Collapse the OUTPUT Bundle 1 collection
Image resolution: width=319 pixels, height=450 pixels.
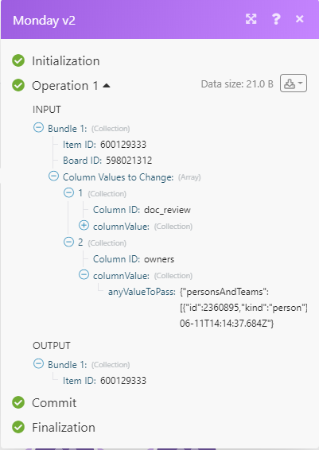coord(38,364)
